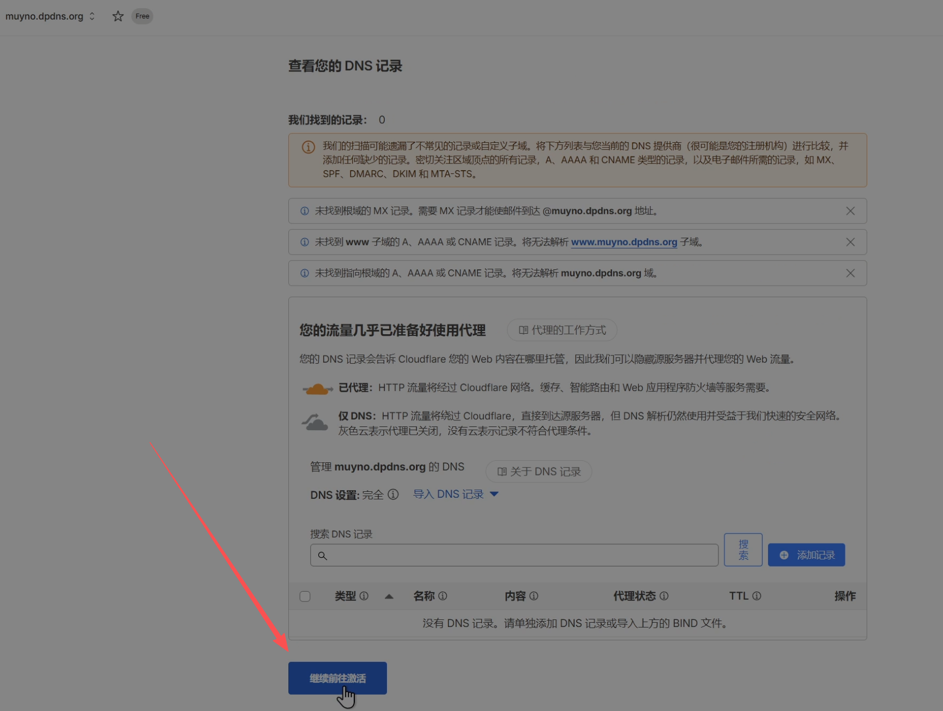943x711 pixels.
Task: Open the www.muyno.dpdns.org link
Action: pyautogui.click(x=624, y=242)
